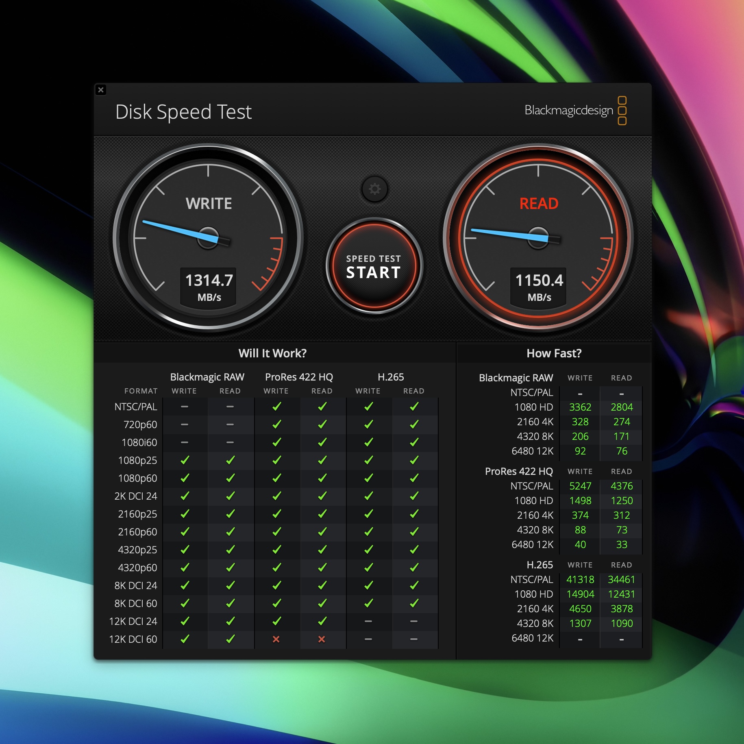Click the Blackmagic RAW 4320 8K read value 171

622,436
